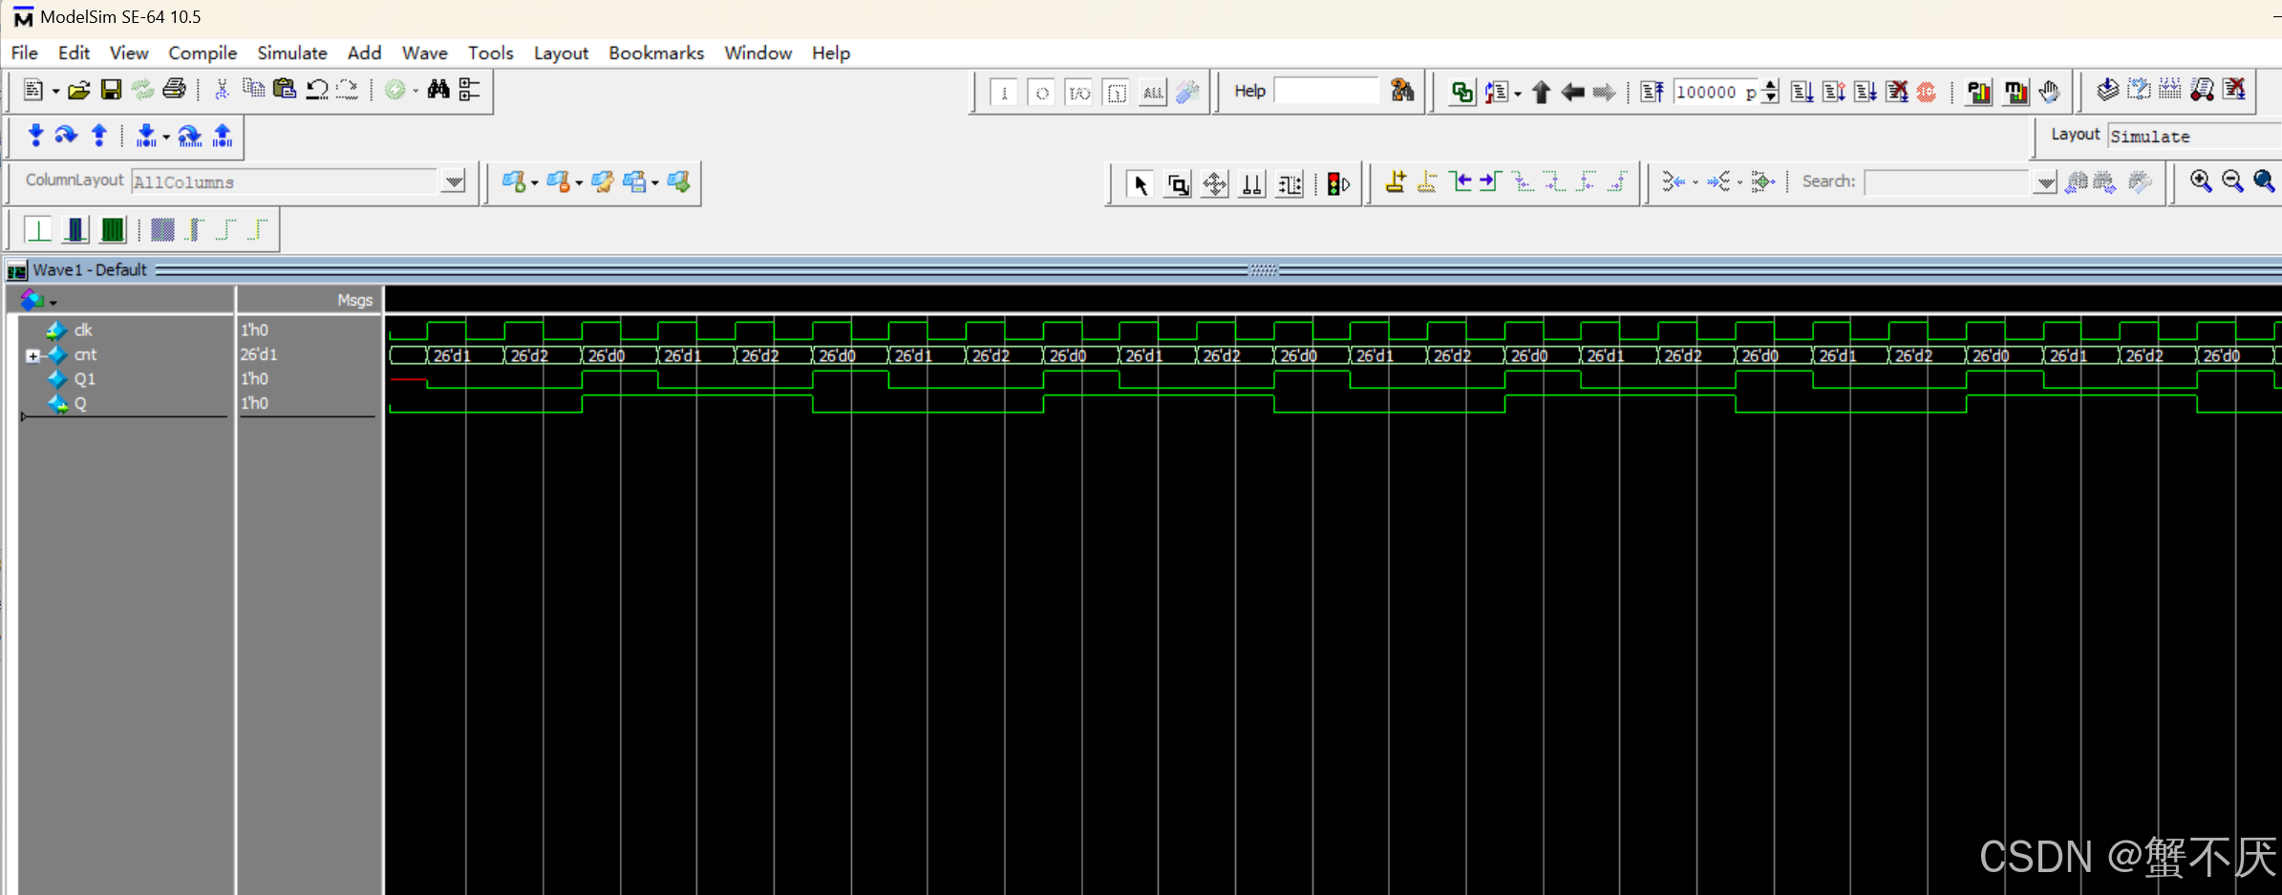Click the Stop simulation red icon
Screen dimensions: 2282x895
click(x=1927, y=92)
